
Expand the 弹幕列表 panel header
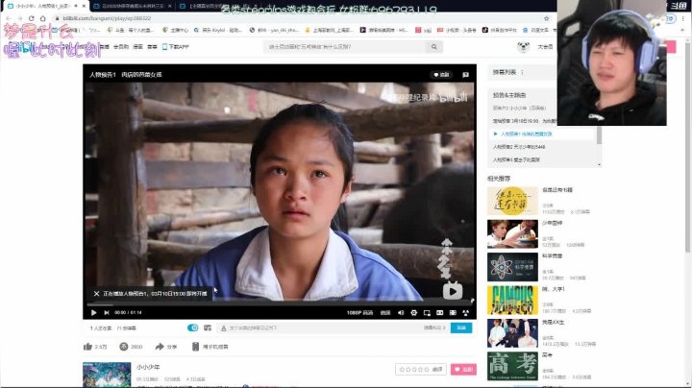pos(523,72)
